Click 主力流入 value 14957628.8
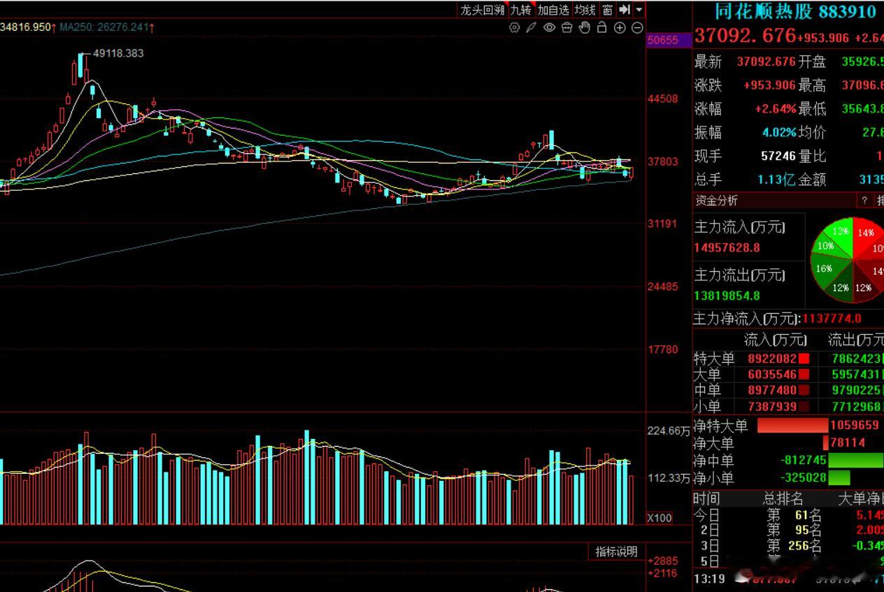 (x=727, y=247)
